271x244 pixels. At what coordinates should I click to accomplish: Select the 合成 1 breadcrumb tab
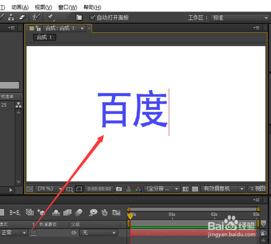pyautogui.click(x=44, y=37)
